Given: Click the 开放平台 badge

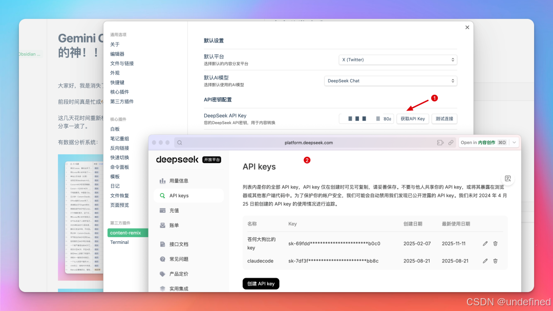Looking at the screenshot, I should pyautogui.click(x=211, y=160).
